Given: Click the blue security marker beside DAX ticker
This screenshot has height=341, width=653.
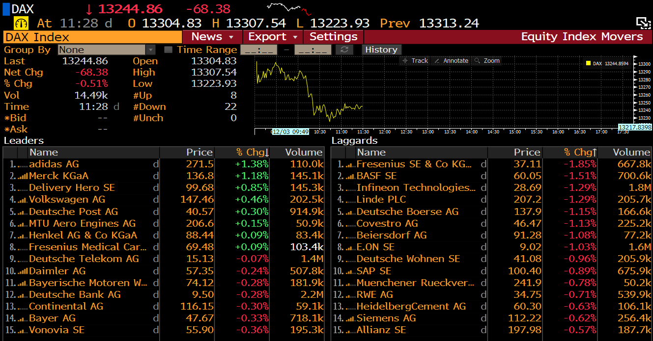Looking at the screenshot, I should pos(6,9).
